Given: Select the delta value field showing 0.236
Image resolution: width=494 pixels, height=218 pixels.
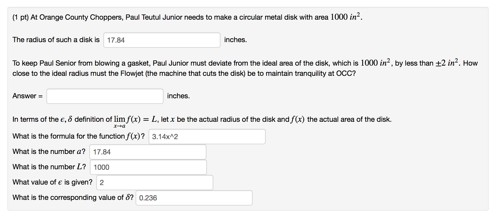Looking at the screenshot, I should click(194, 198).
